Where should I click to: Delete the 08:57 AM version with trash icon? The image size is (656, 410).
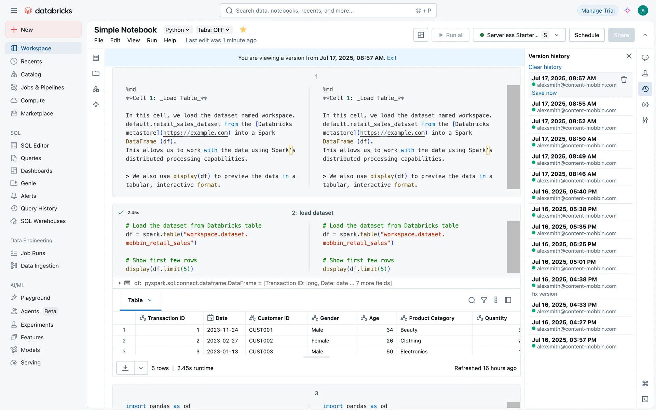tap(624, 79)
